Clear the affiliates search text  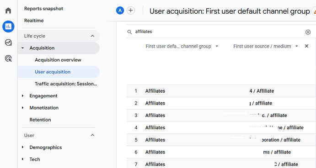pos(308,32)
